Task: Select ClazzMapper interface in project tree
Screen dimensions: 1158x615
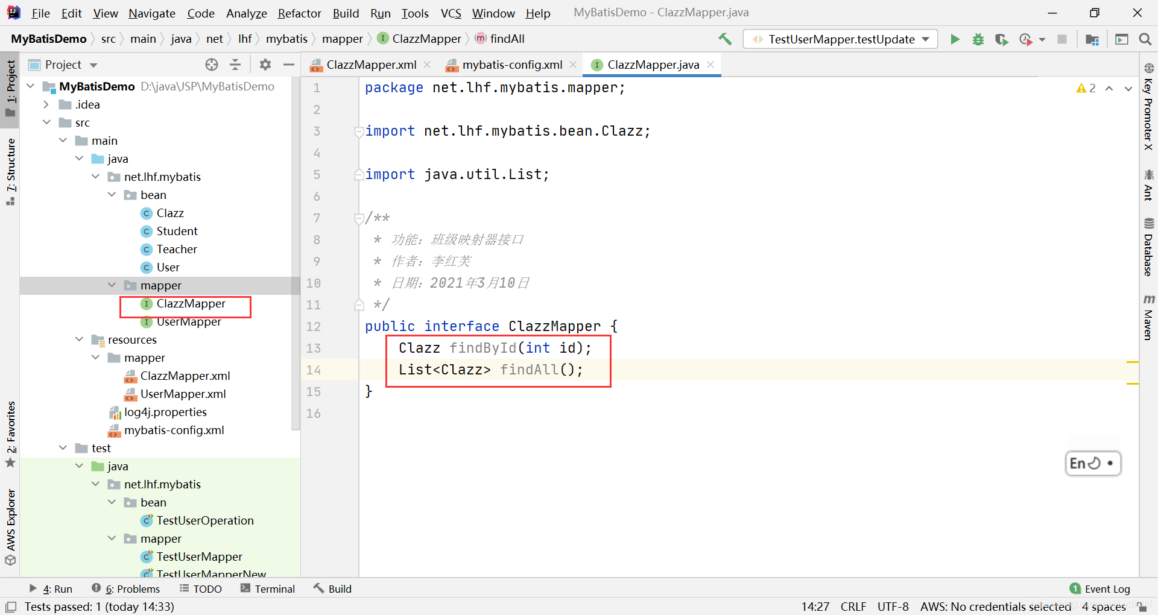Action: tap(191, 303)
